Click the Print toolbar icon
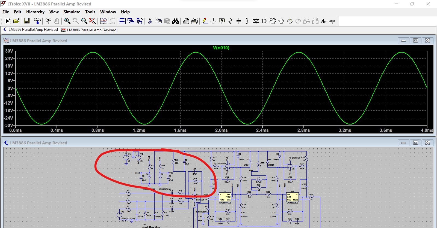This screenshot has width=437, height=228. click(186, 21)
